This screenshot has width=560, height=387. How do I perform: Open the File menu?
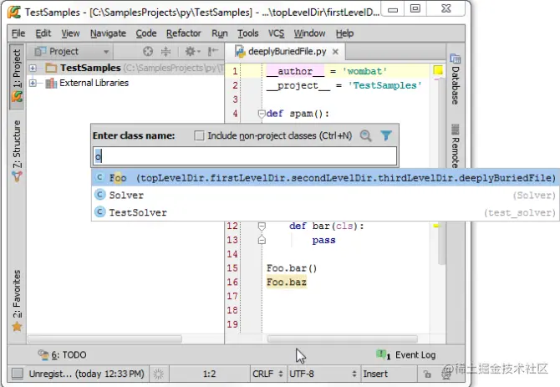[x=18, y=33]
